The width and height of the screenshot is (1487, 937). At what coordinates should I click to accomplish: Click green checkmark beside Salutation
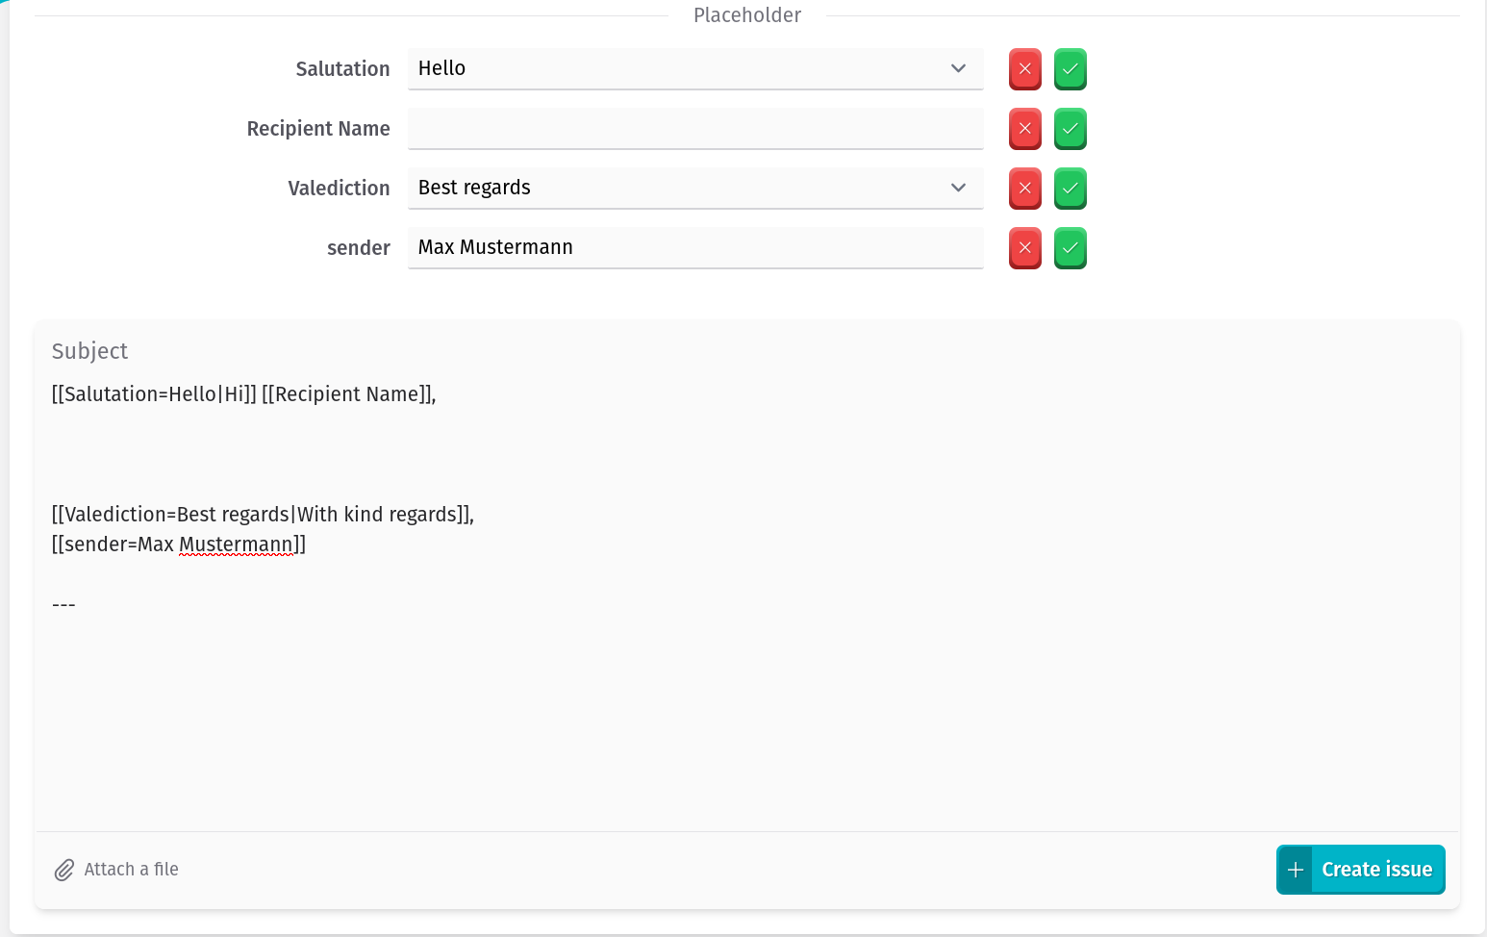1070,69
